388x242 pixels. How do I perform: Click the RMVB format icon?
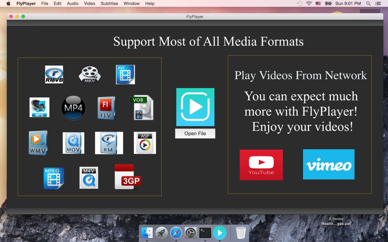pyautogui.click(x=54, y=75)
